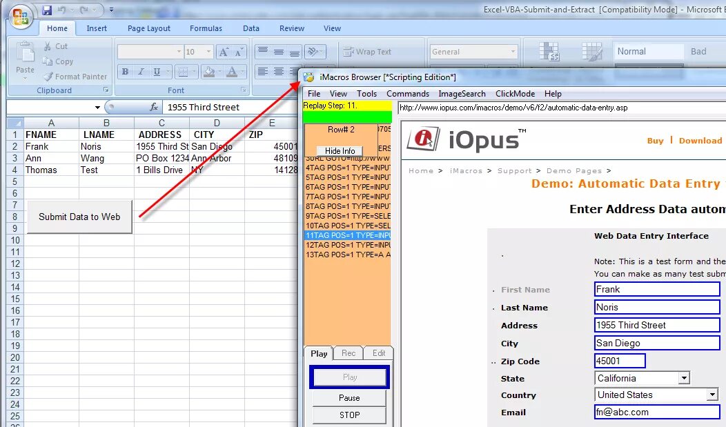726x427 pixels.
Task: Toggle Wrap Text in Excel ribbon
Action: pyautogui.click(x=367, y=52)
